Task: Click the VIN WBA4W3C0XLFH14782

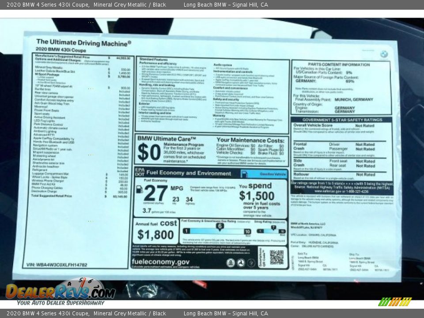Action: click(x=57, y=265)
